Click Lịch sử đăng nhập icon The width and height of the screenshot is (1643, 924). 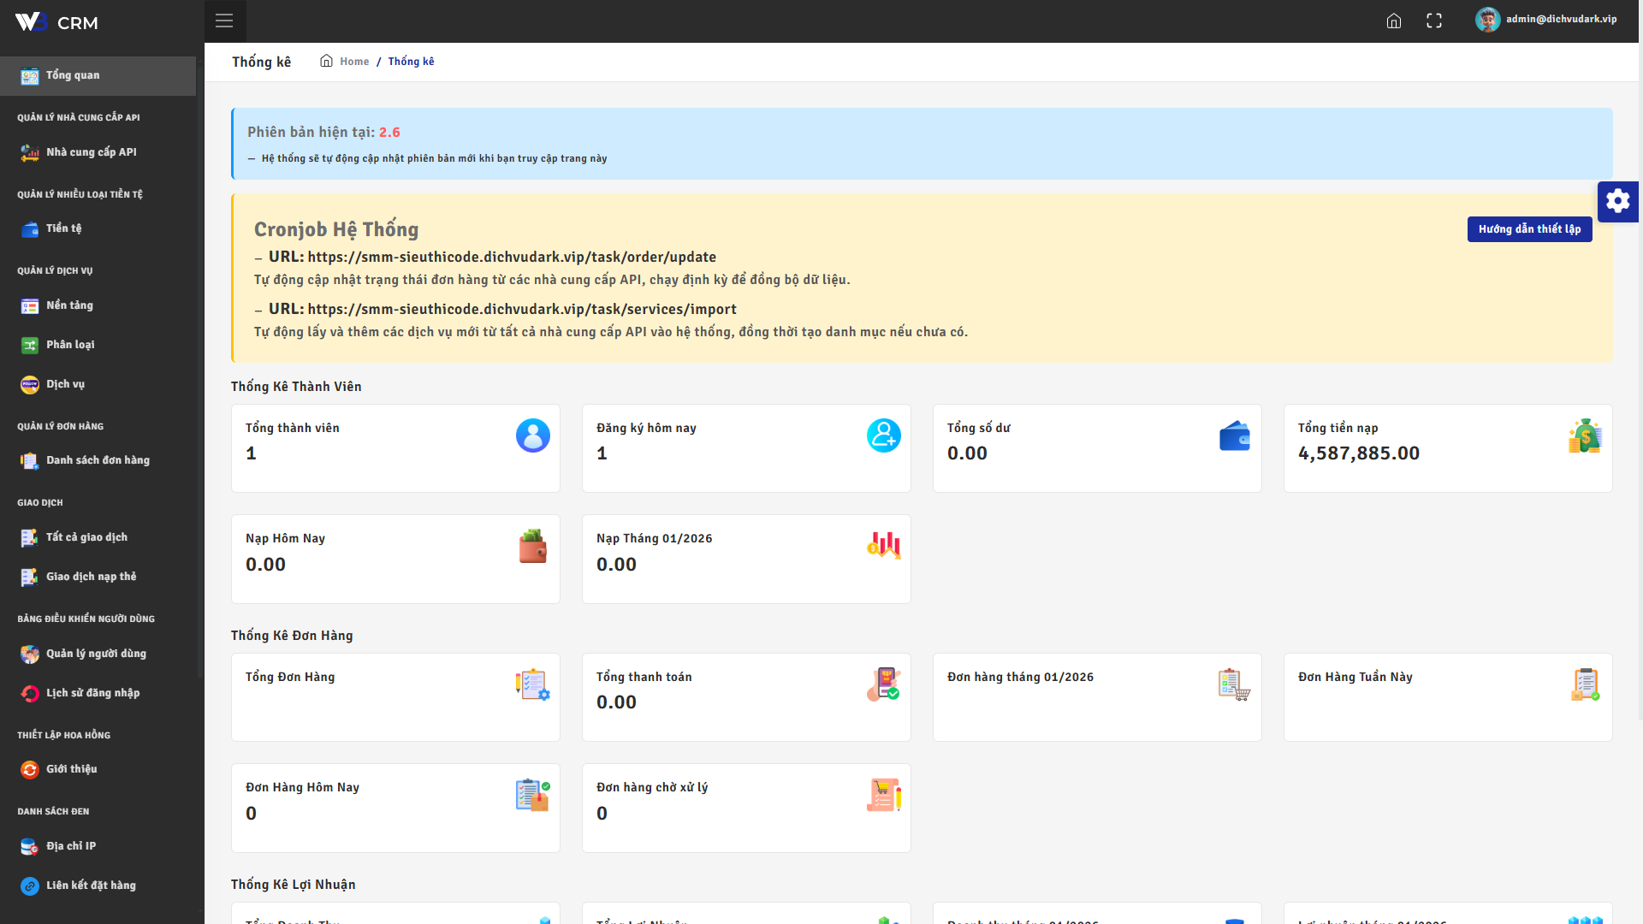point(30,694)
